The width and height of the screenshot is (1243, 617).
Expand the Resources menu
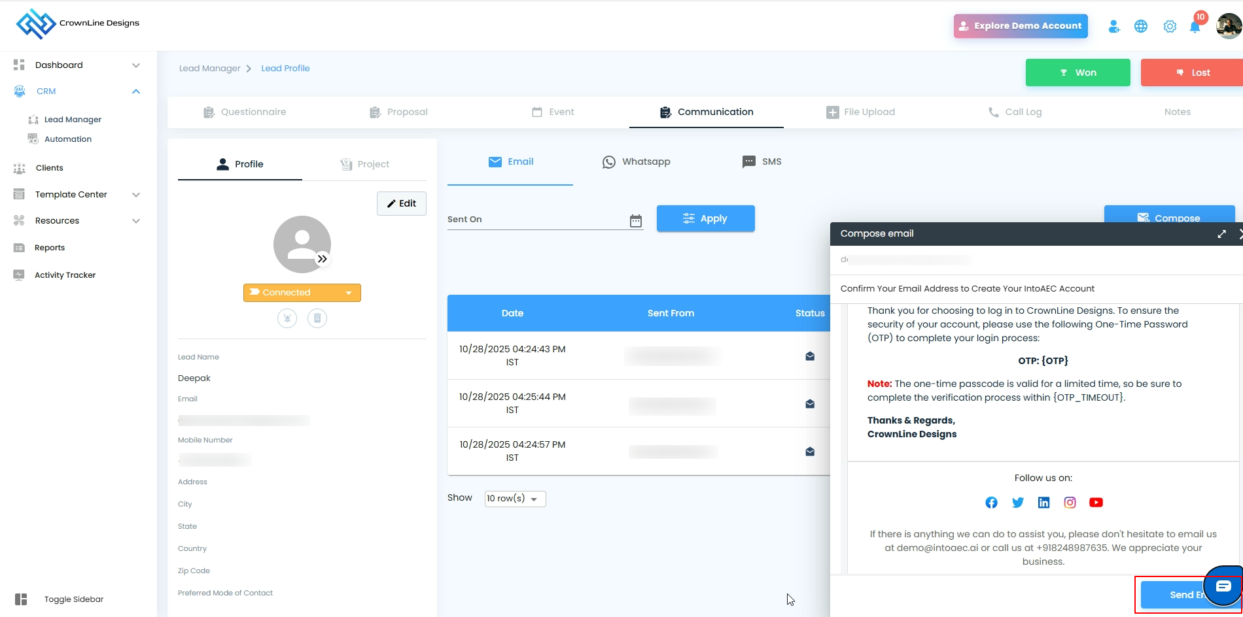coord(136,221)
